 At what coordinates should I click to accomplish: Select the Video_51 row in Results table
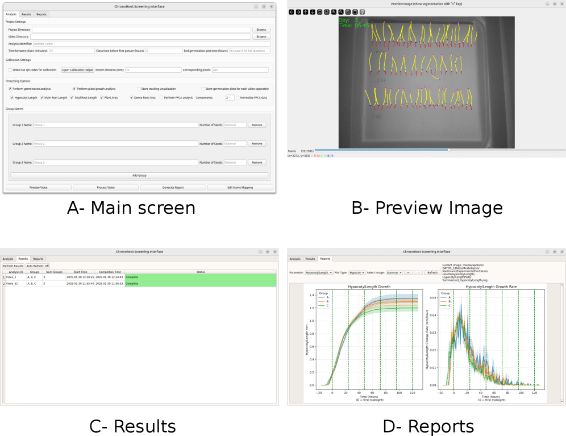pyautogui.click(x=139, y=284)
